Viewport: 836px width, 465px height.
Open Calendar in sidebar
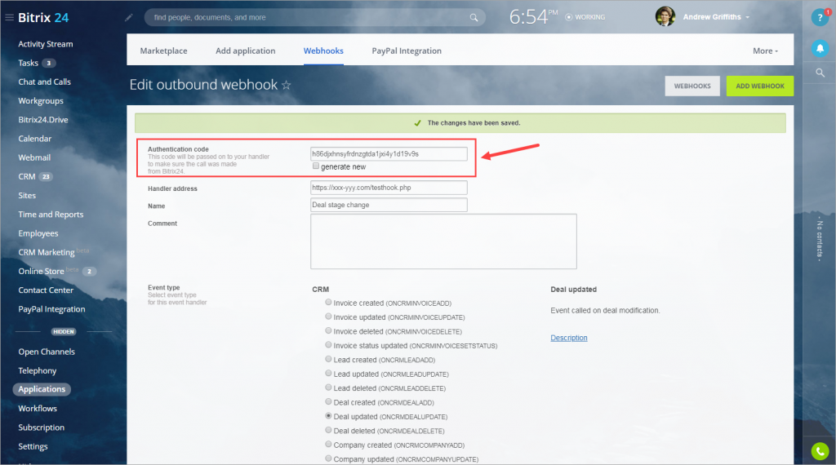(x=34, y=139)
